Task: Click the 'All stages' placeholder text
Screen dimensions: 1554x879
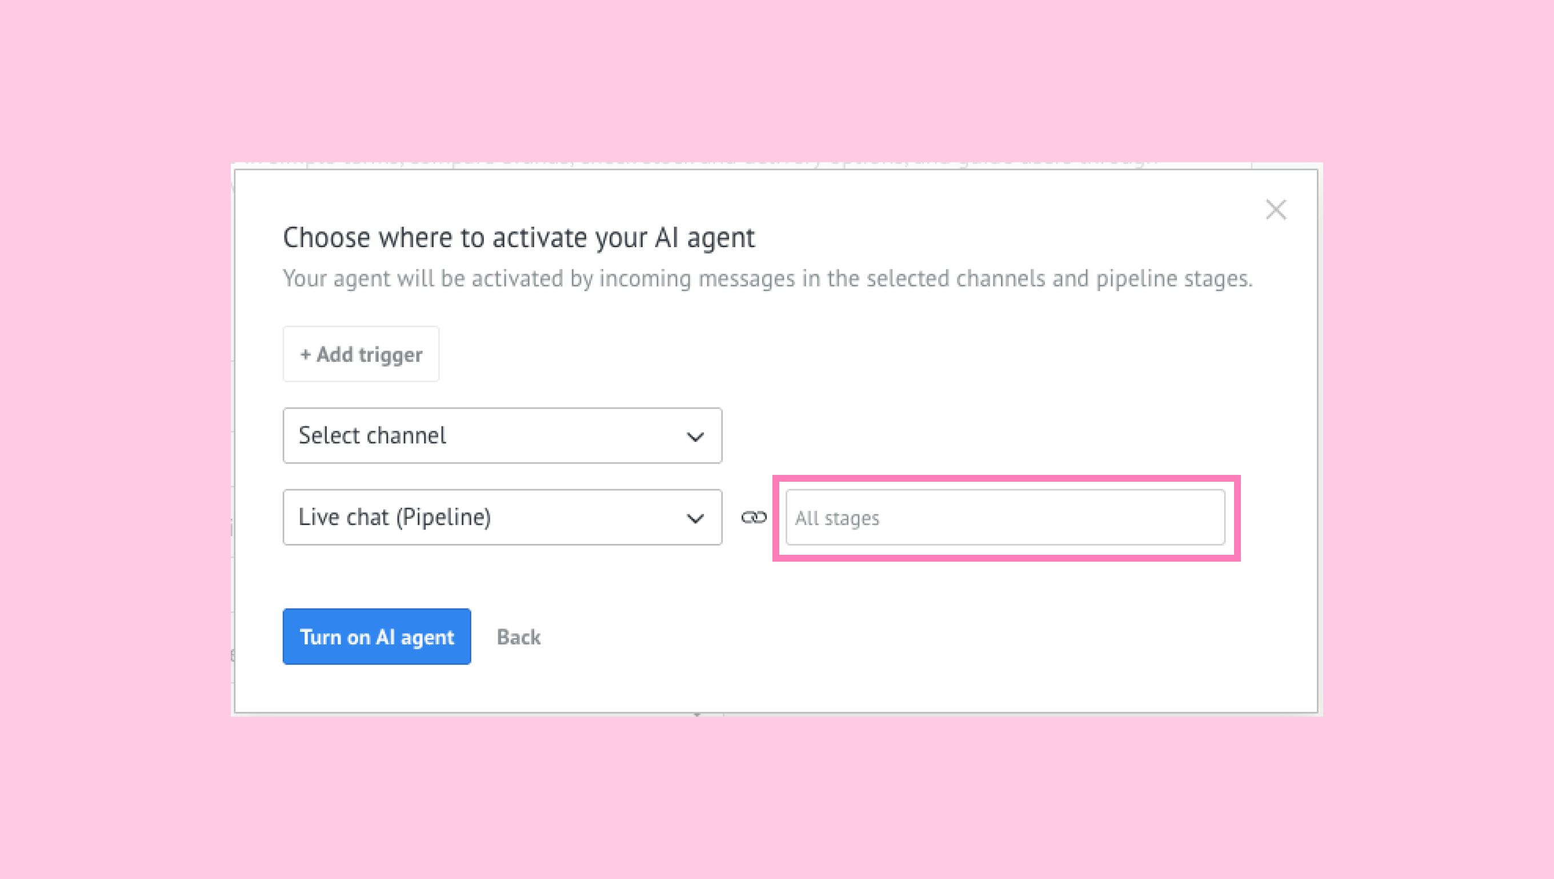Action: (837, 518)
